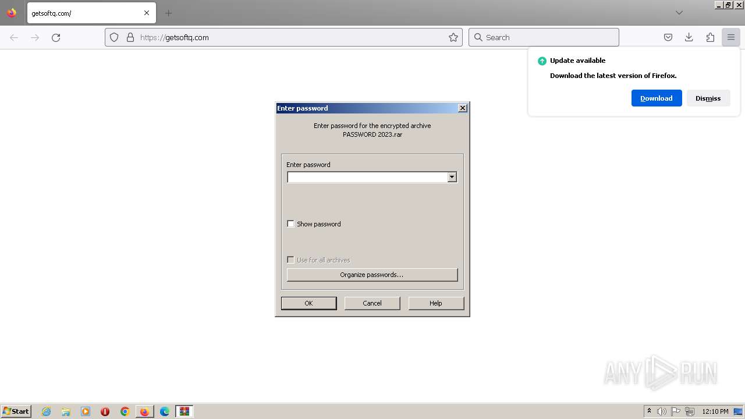Open File Explorer from the taskbar
Viewport: 745px width, 419px height.
pos(66,411)
